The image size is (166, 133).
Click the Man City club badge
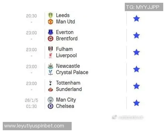[x=50, y=100]
